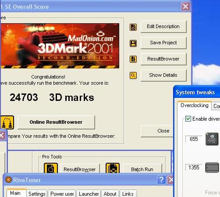220x197 pixels.
Task: Click the Save Project floppy disk icon
Action: [133, 43]
